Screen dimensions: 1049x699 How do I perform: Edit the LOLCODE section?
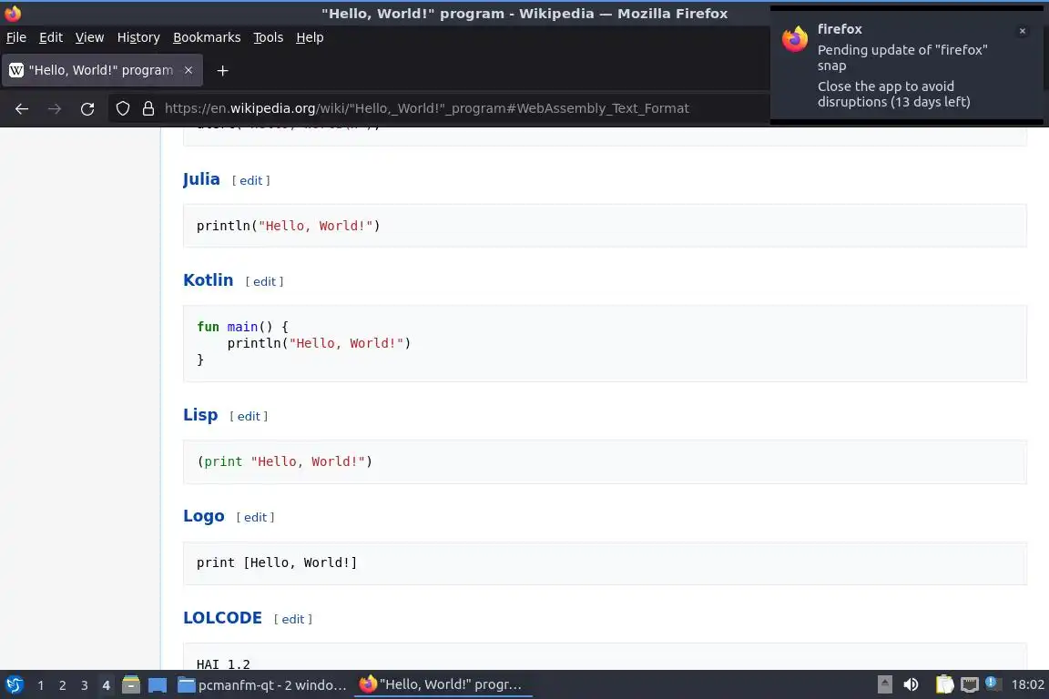click(293, 620)
